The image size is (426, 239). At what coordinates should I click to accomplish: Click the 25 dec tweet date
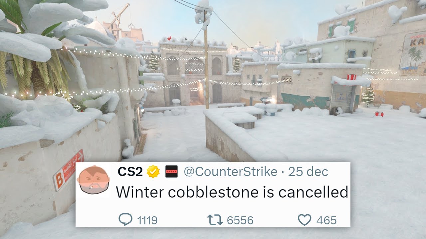pos(308,172)
